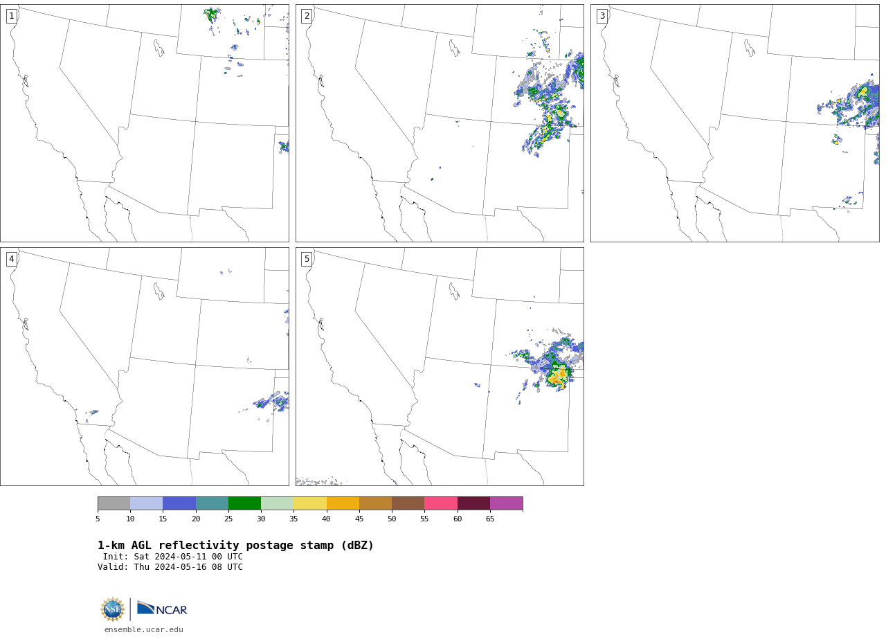Open ensemble member 5 reflectivity map
This screenshot has width=886, height=637.
pos(440,366)
